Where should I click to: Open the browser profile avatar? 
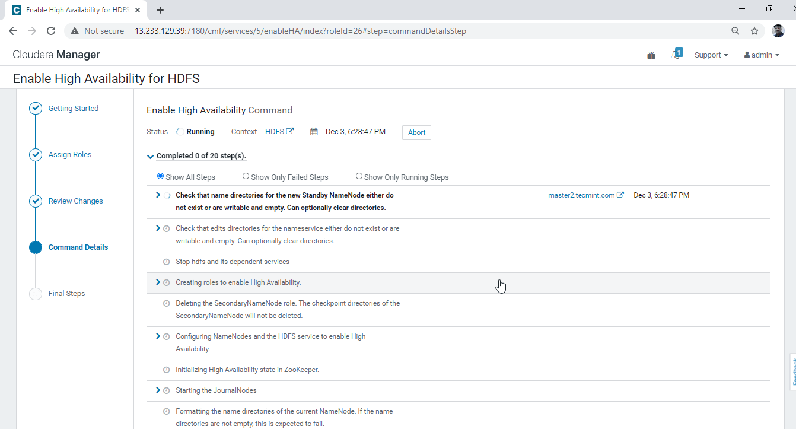pyautogui.click(x=778, y=31)
